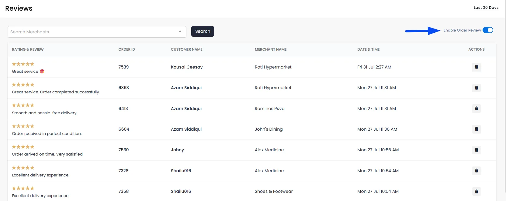Screen dimensions: 506x201
Task: Delete the review for order 6393
Action: [477, 88]
